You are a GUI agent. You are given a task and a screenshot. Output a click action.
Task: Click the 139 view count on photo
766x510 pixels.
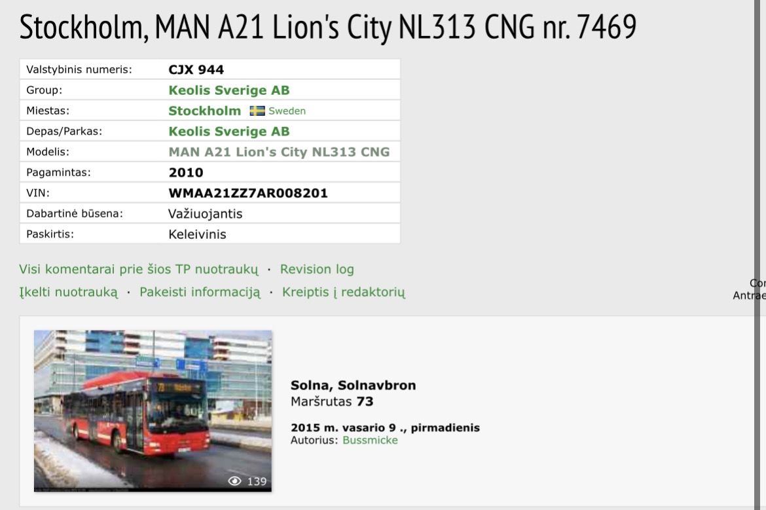257,482
